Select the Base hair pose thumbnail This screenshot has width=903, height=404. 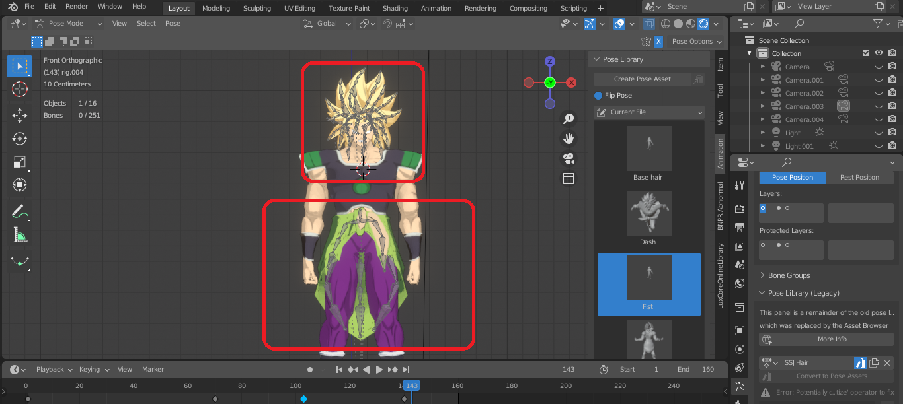pos(648,149)
